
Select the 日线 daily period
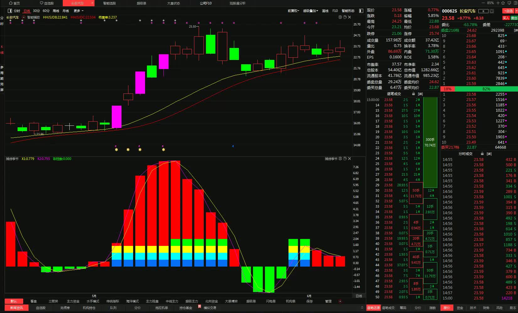(27, 11)
